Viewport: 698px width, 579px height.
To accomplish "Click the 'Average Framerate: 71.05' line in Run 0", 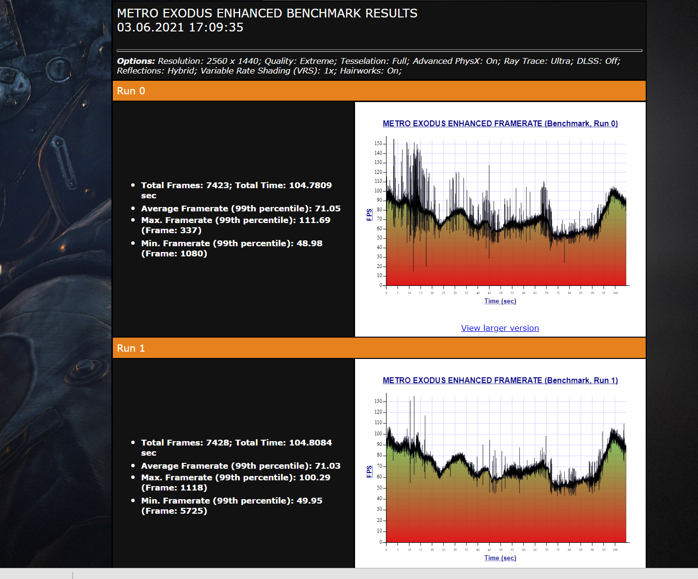I will 241,208.
